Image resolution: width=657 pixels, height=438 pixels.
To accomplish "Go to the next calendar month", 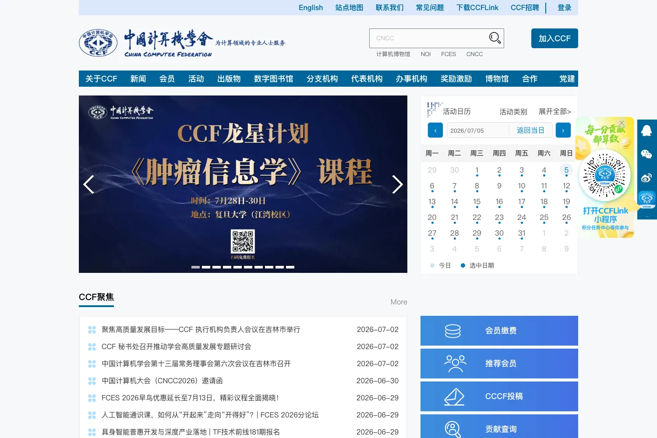I will click(563, 130).
